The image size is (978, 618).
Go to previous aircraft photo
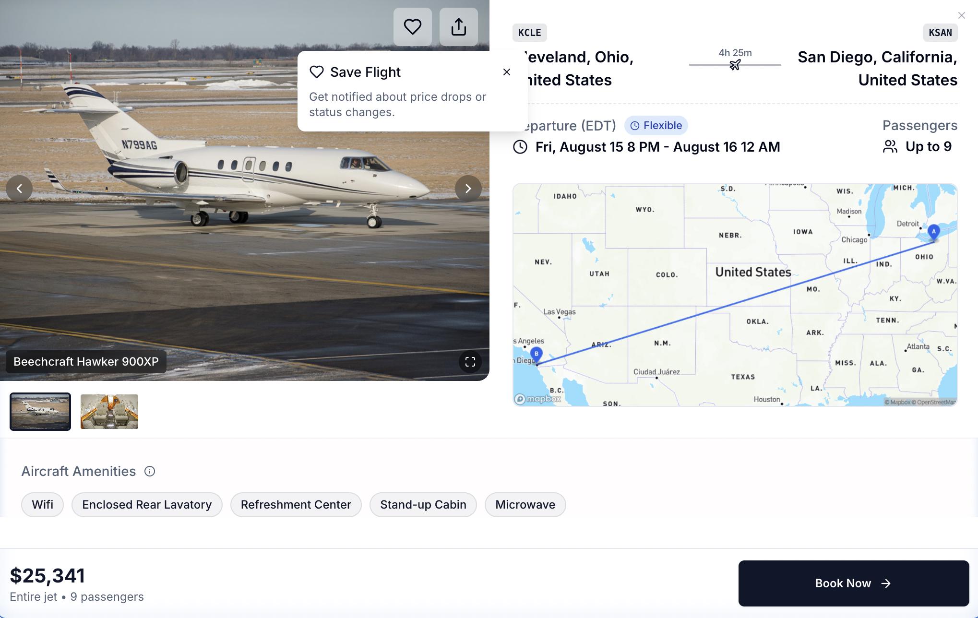point(19,189)
